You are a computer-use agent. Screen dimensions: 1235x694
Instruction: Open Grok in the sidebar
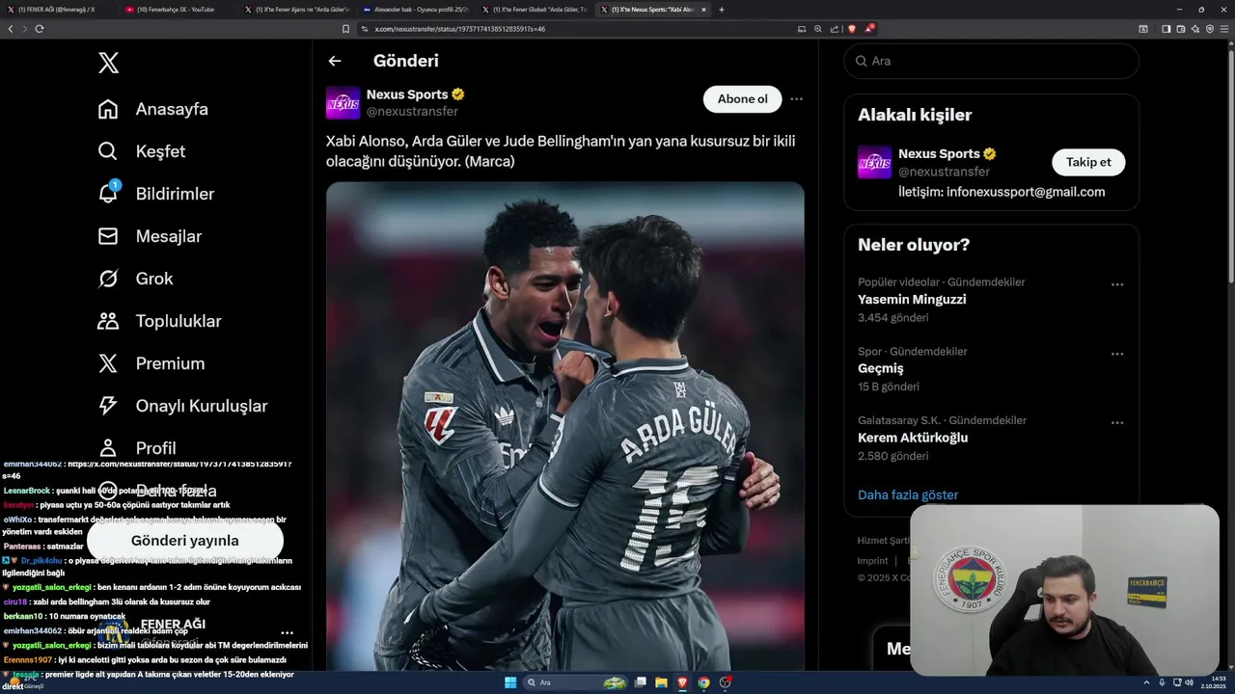pos(136,279)
